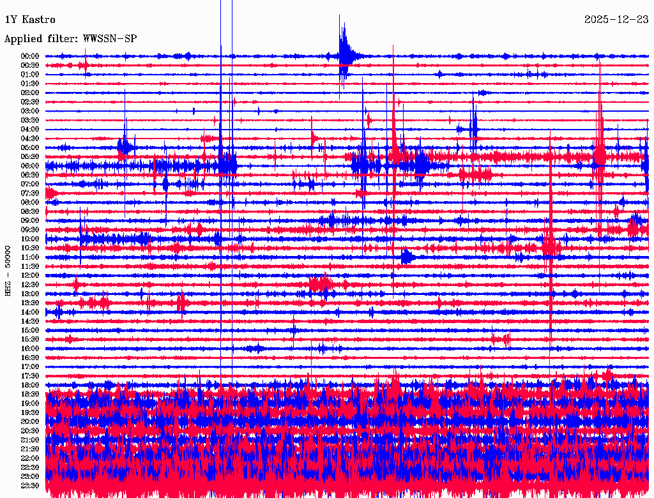Select the 19:30 time label
Image resolution: width=654 pixels, height=498 pixels.
[x=30, y=412]
